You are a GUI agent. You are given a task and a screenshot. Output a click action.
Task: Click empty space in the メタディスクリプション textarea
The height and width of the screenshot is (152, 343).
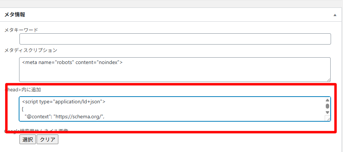(175, 73)
